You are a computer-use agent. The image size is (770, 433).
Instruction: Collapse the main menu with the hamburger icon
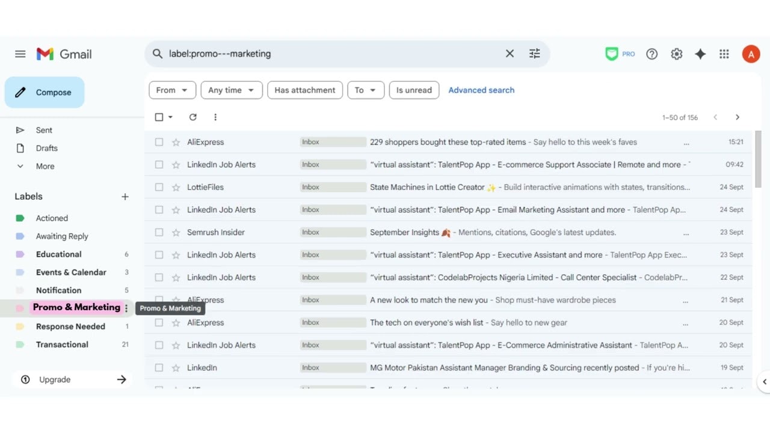(x=20, y=54)
